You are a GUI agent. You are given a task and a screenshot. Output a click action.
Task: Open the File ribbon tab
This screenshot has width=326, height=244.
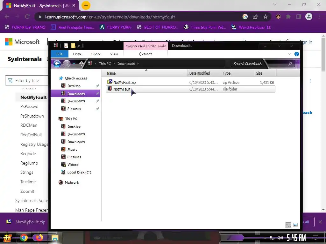[x=59, y=54]
